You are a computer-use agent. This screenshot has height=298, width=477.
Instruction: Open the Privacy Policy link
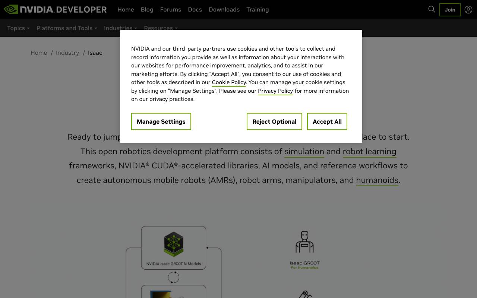point(275,91)
